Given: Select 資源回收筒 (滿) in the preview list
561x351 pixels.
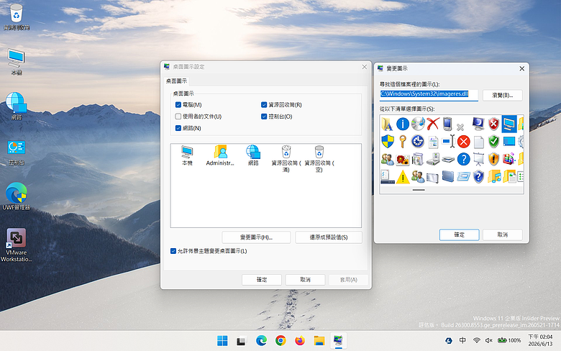Looking at the screenshot, I should tap(286, 159).
